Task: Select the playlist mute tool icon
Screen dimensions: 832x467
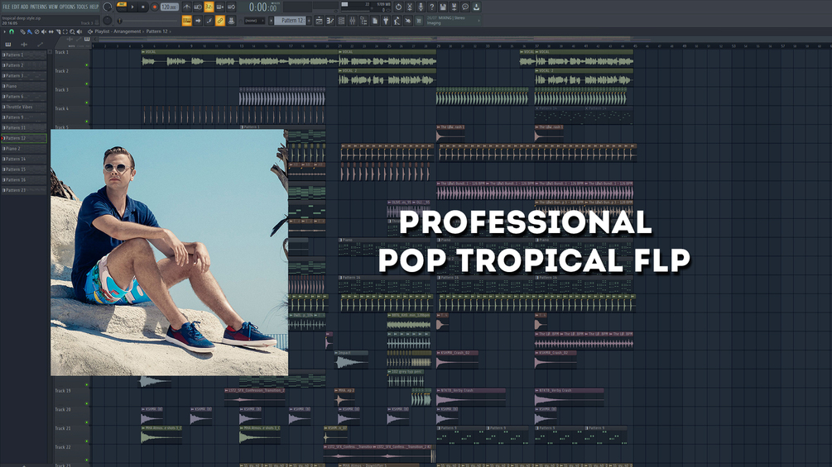Action: (x=44, y=31)
